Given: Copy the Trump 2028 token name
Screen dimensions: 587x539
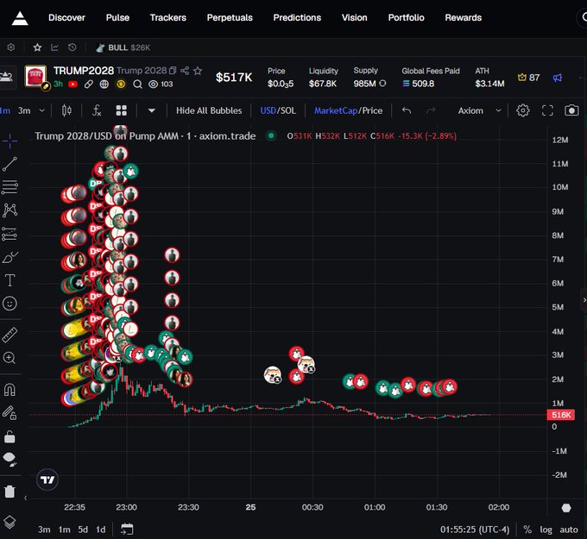Looking at the screenshot, I should pyautogui.click(x=173, y=71).
